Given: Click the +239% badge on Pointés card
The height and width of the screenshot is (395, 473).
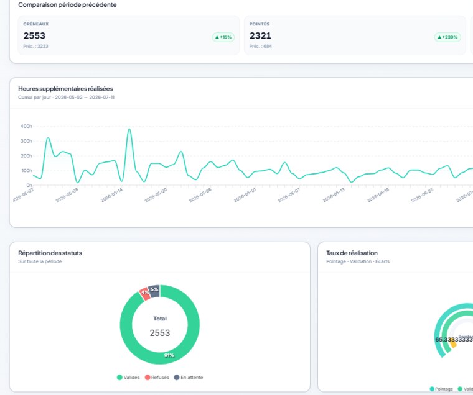Looking at the screenshot, I should (447, 37).
